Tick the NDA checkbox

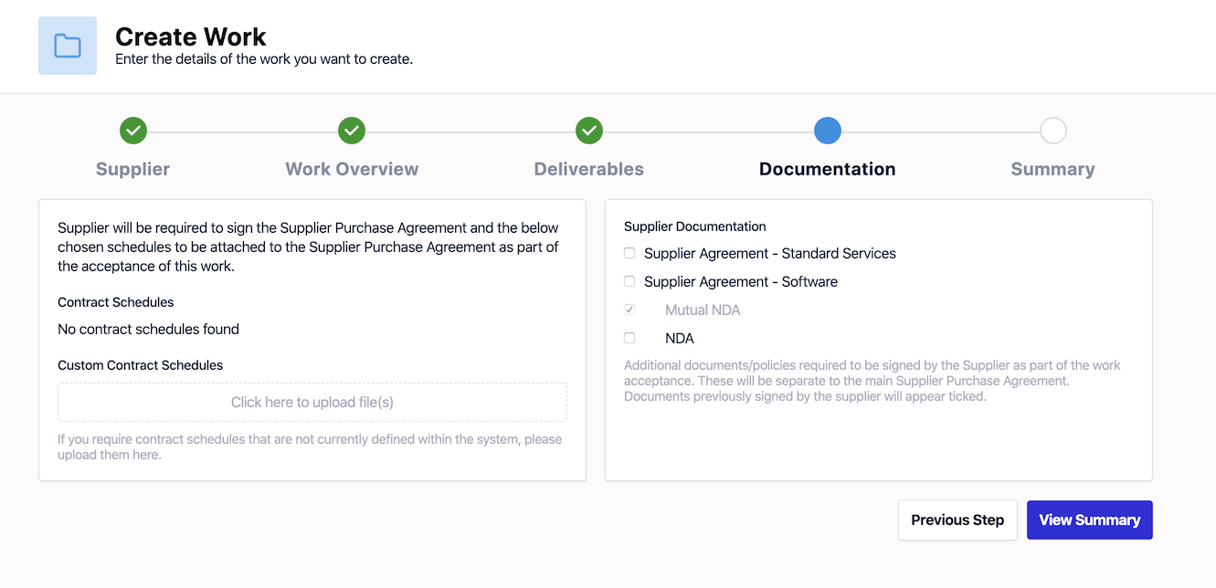[629, 338]
